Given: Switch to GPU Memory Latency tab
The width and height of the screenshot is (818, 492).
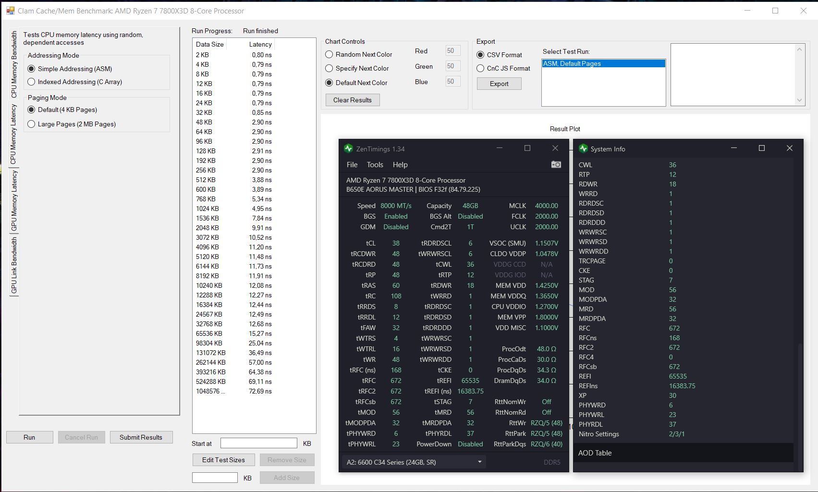Looking at the screenshot, I should click(14, 200).
